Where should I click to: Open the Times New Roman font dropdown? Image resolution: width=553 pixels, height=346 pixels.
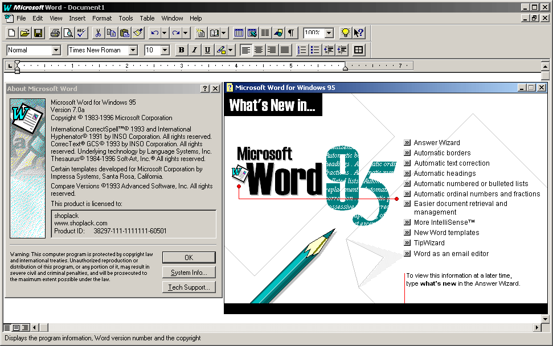pos(133,51)
